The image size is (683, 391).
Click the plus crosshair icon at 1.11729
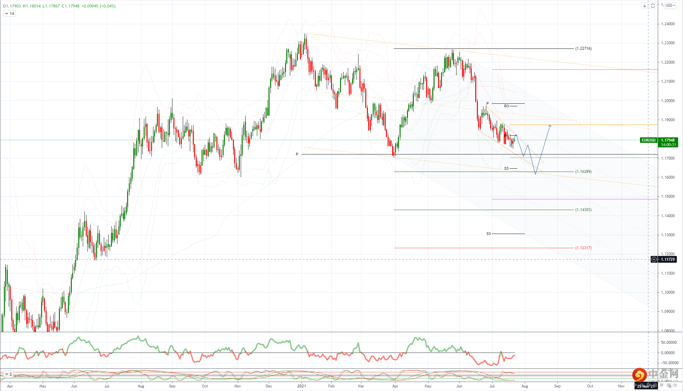(654, 259)
